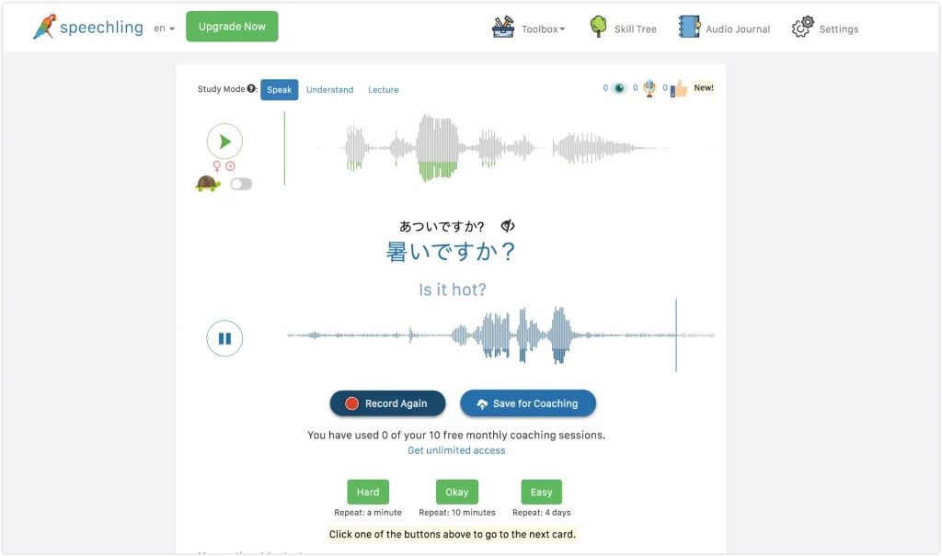This screenshot has width=942, height=556.
Task: Click Study Mode help question icon
Action: coord(251,89)
